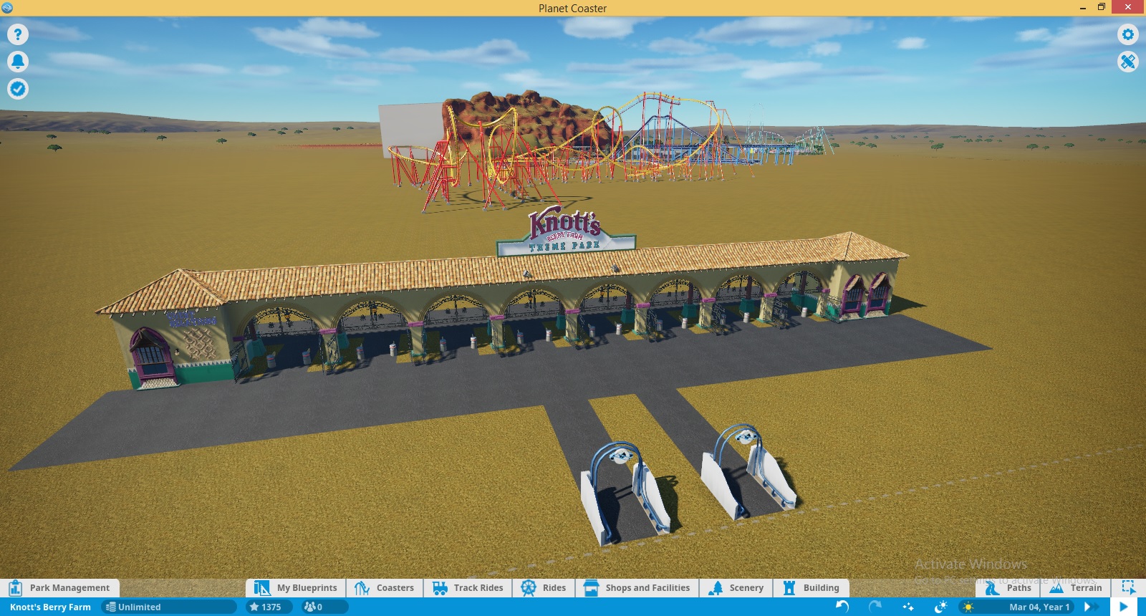Click the redo arrow
This screenshot has width=1146, height=616.
(x=875, y=607)
